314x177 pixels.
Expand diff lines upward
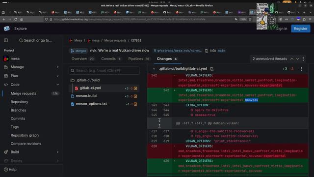[x=159, y=126]
